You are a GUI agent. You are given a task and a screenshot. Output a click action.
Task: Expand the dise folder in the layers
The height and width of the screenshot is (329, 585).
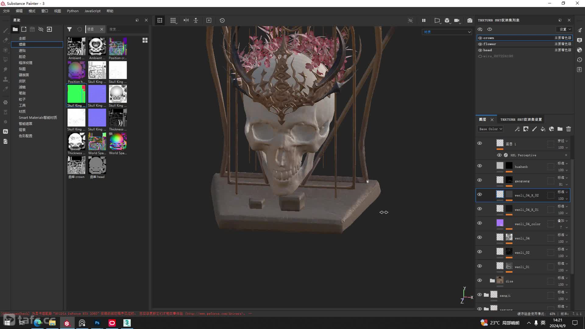coord(492,281)
